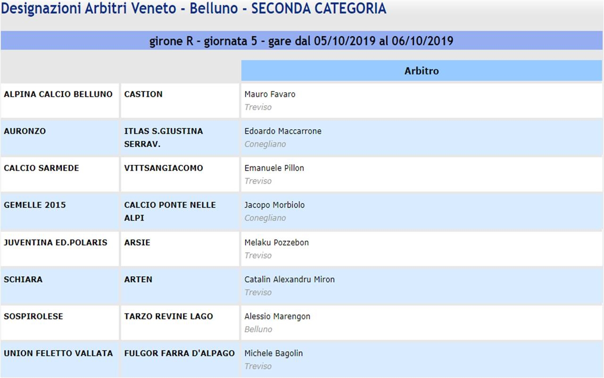
Task: Select ALPINA CALCIO BELLUNO team cell
Action: pos(60,101)
